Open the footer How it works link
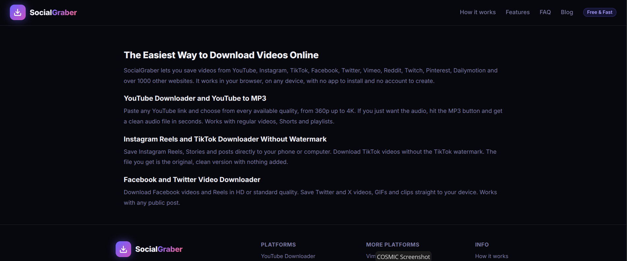627x261 pixels. pos(492,256)
